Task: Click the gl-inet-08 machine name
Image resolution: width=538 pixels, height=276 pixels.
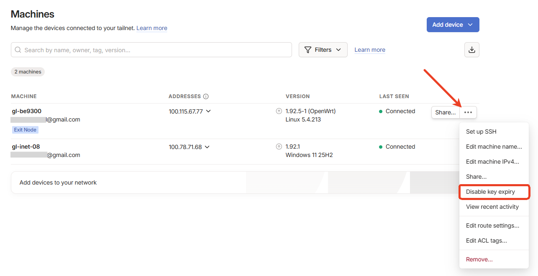Action: (x=26, y=147)
